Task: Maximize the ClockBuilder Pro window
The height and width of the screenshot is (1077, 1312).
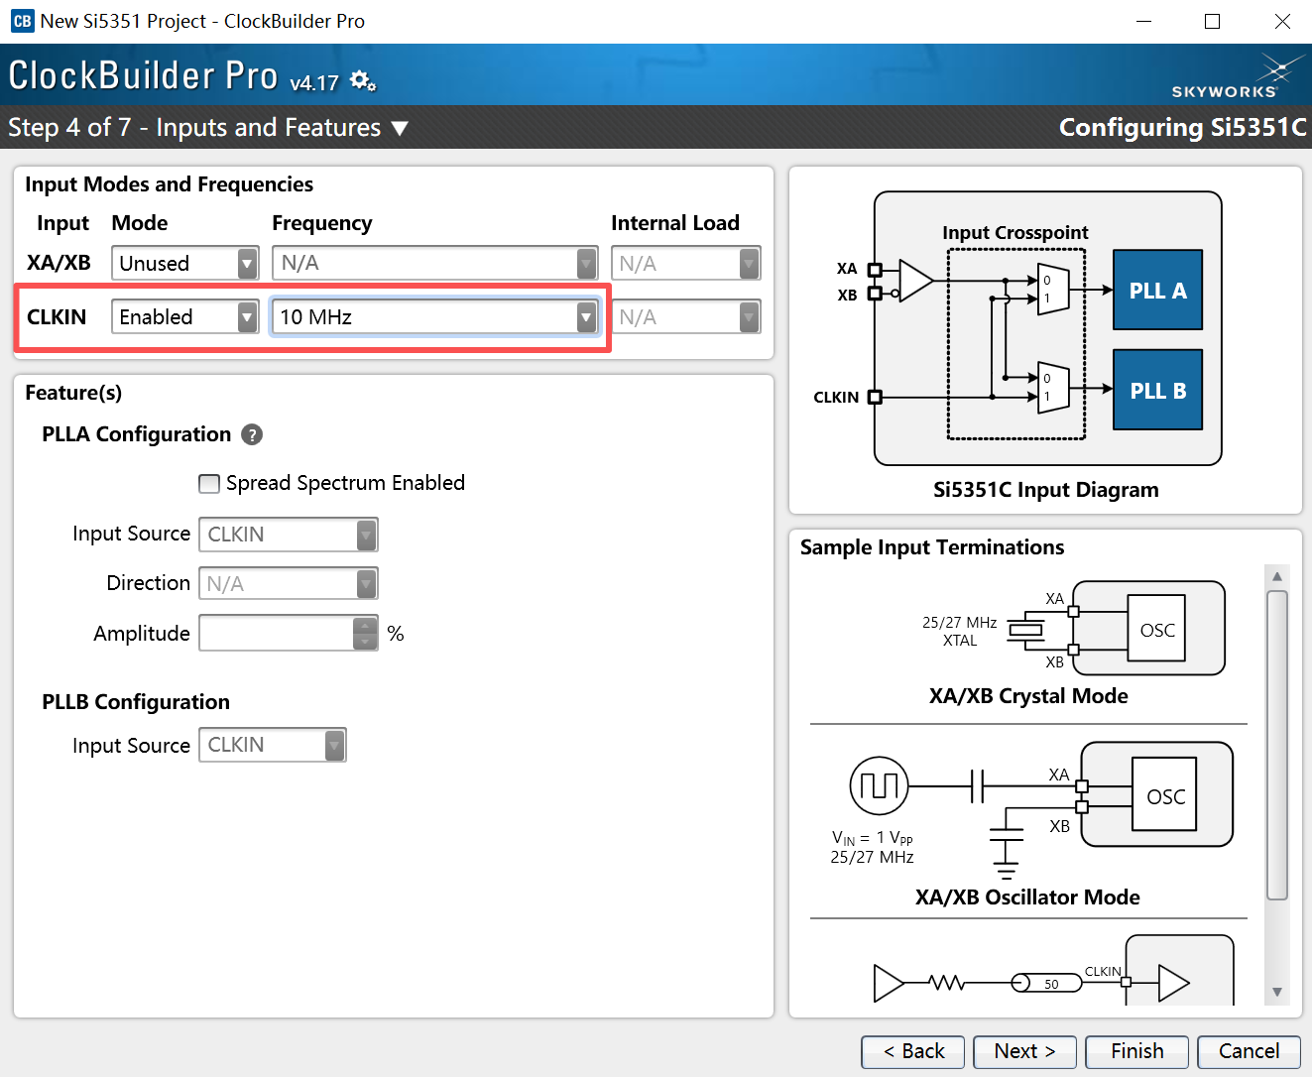Action: point(1212,21)
